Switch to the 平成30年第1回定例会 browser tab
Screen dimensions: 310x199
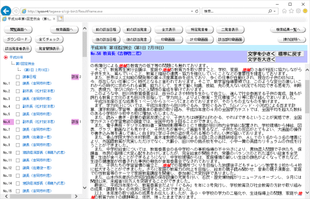tap(29, 19)
